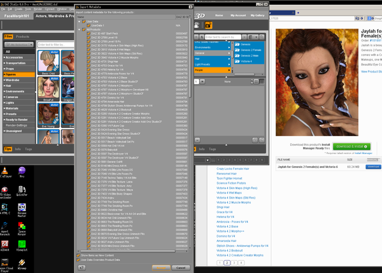The height and width of the screenshot is (273, 382).
Task: Open the Render menu in DAZ Studio
Action: coord(38,9)
